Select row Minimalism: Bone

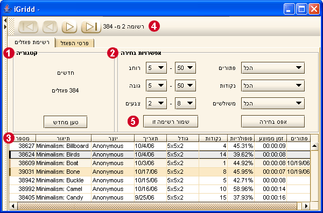(160, 172)
